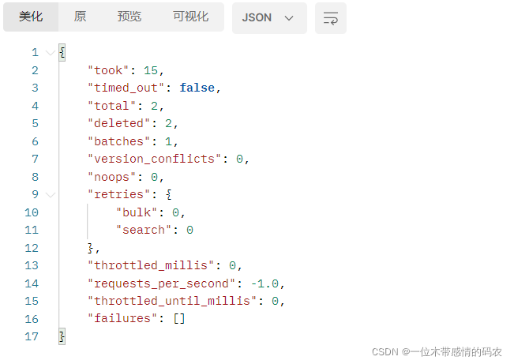Viewport: 514px width, 364px height.
Task: Click the "version_conflicts" key
Action: click(x=154, y=159)
